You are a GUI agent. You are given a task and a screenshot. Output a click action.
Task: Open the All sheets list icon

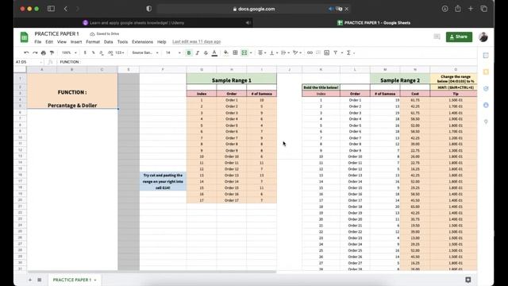pyautogui.click(x=39, y=280)
